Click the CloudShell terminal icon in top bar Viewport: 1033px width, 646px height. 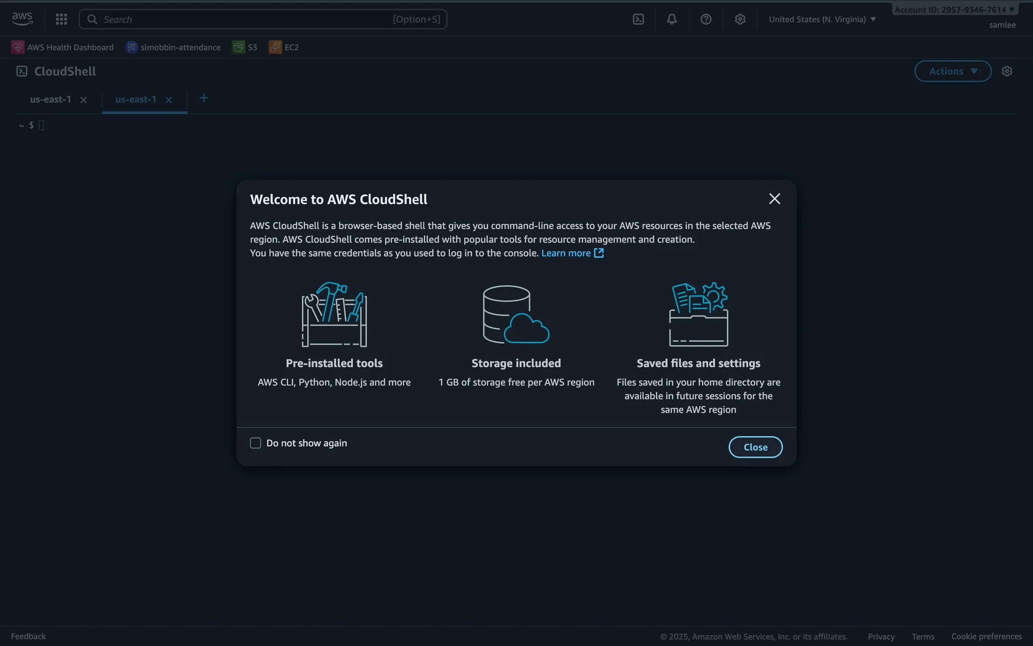[x=638, y=19]
